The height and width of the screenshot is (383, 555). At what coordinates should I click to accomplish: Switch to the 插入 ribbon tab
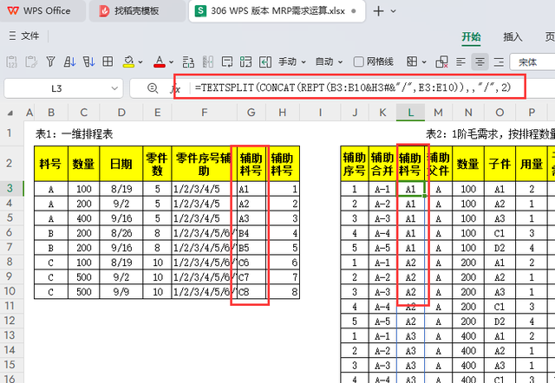coord(513,36)
